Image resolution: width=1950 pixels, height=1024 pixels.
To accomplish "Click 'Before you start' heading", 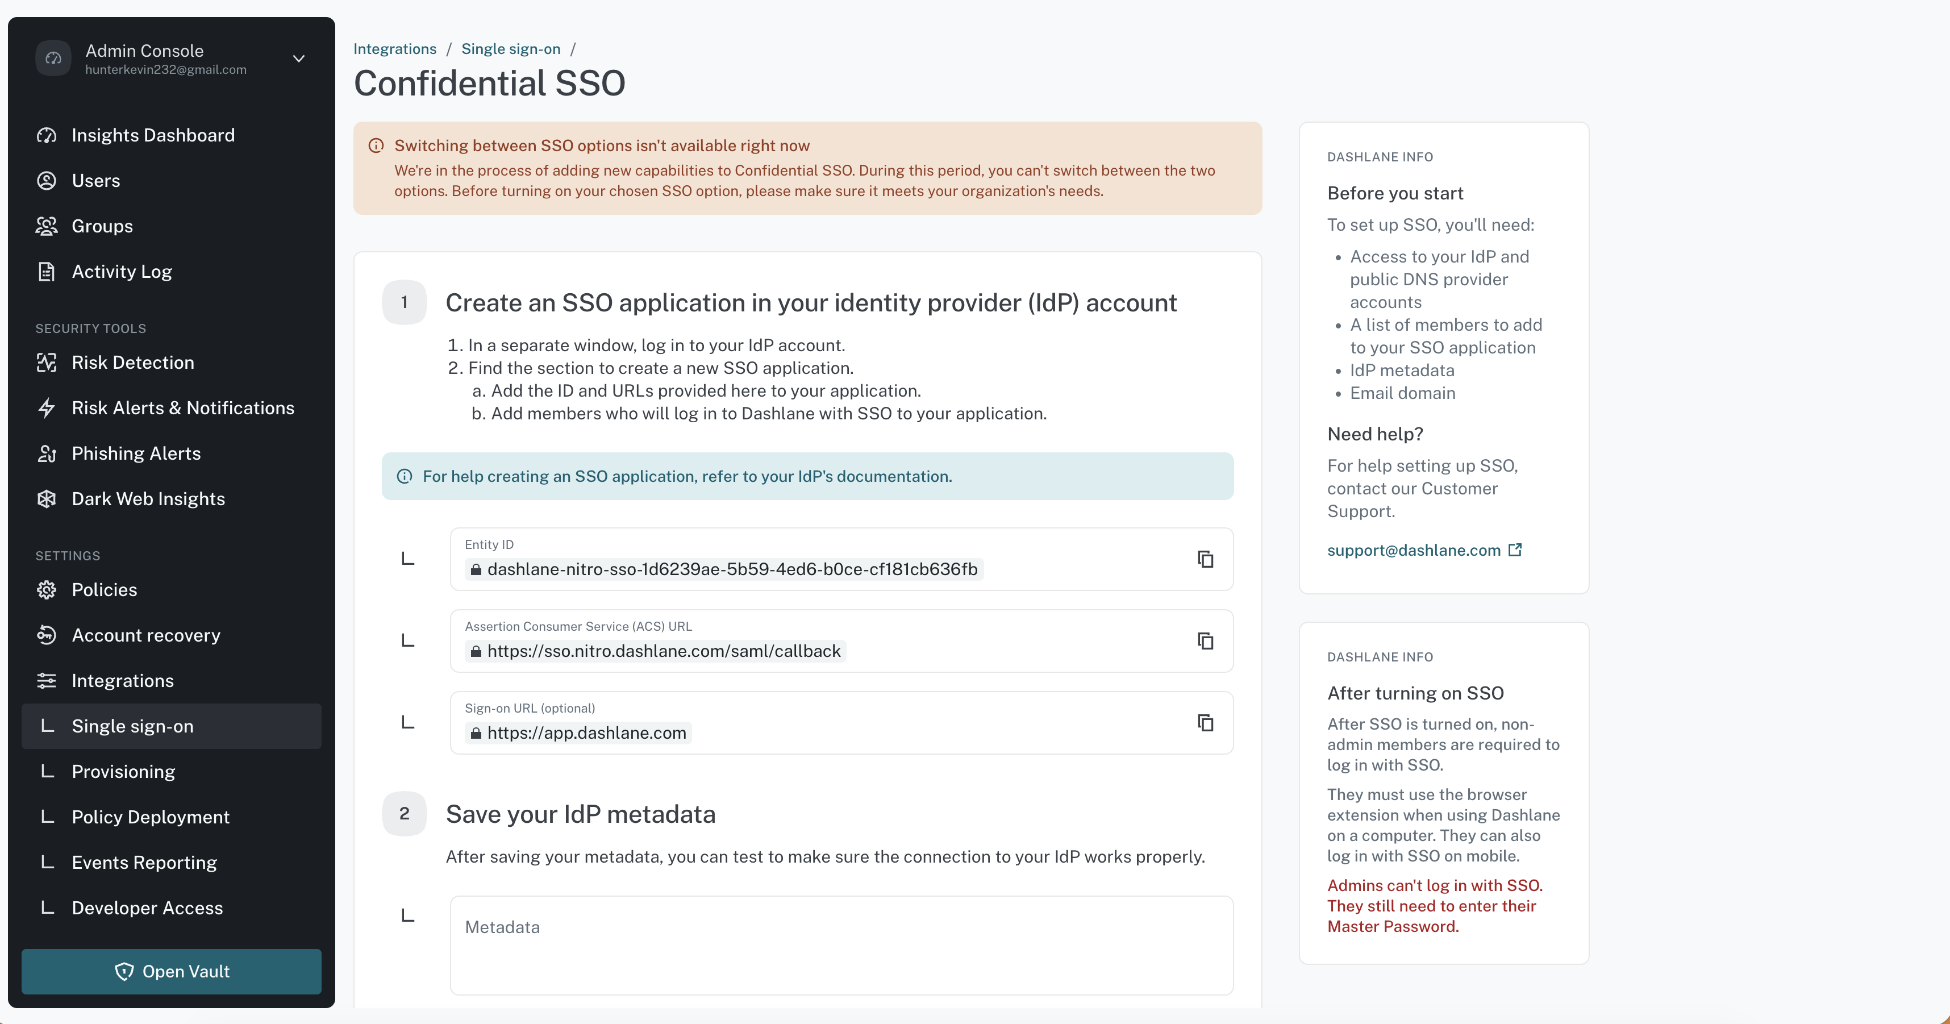I will pyautogui.click(x=1395, y=193).
